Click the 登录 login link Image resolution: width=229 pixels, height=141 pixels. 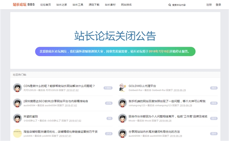[218, 5]
